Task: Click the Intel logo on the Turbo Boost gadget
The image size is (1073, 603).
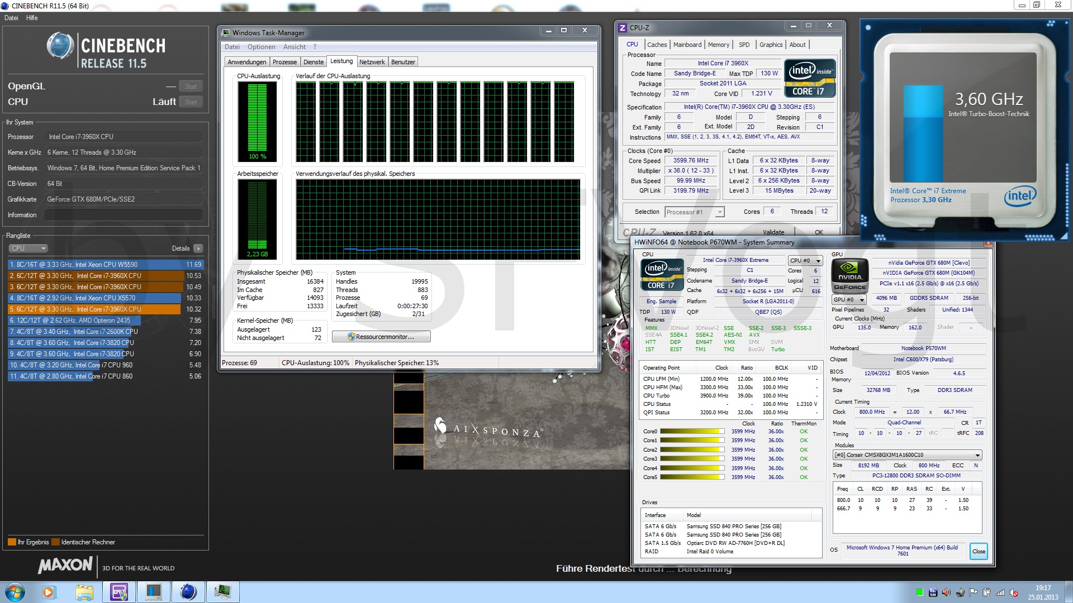Action: [x=1020, y=196]
